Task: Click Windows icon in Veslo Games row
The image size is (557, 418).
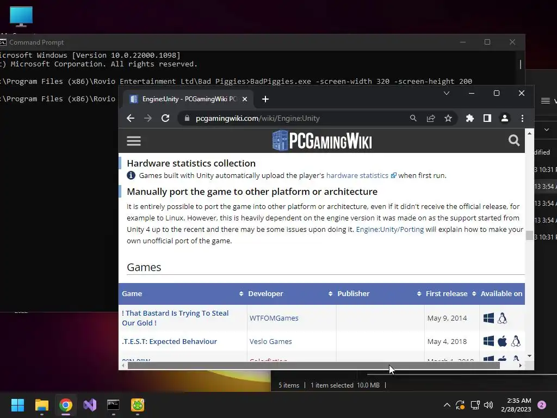Action: (488, 341)
